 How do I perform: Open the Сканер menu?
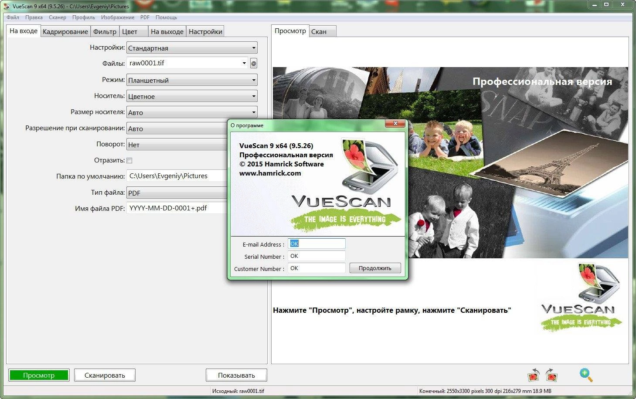coord(58,17)
